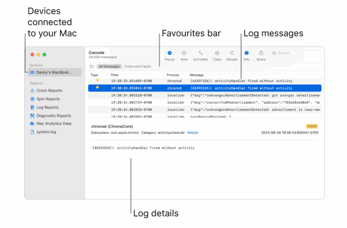Click the Now toolbar icon

[184, 53]
